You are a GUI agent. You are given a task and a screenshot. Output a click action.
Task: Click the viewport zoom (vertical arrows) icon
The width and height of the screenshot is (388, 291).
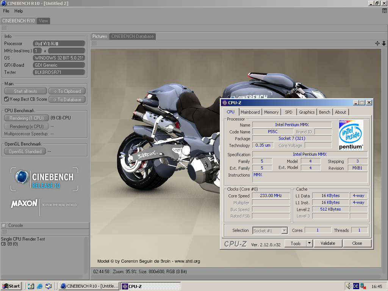(383, 43)
